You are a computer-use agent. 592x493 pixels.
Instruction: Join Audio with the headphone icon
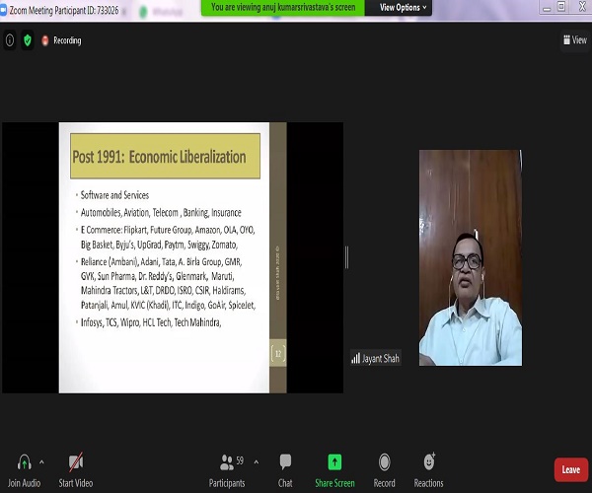coord(24,470)
